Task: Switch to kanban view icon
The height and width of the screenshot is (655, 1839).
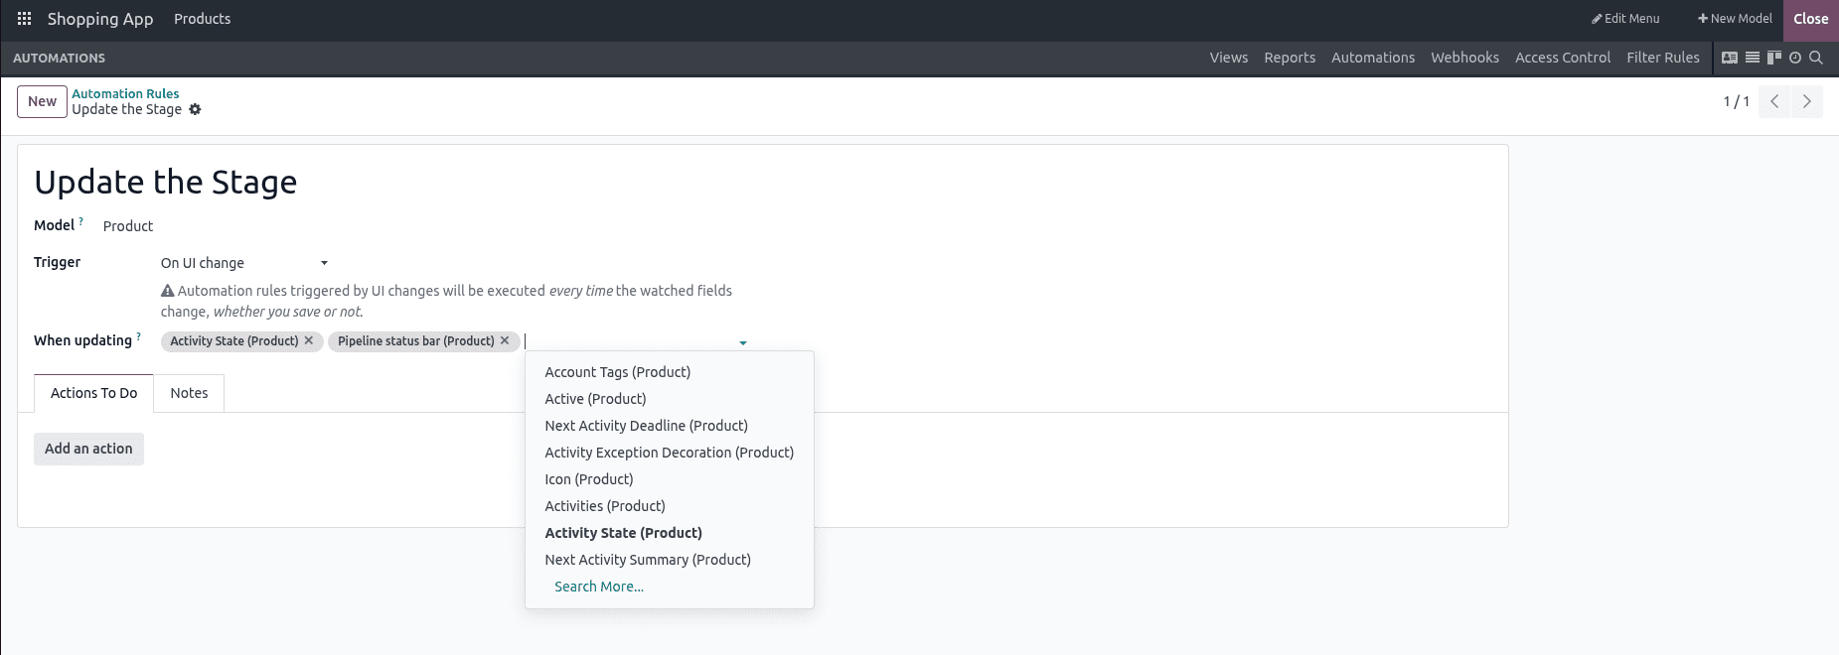Action: click(1774, 58)
